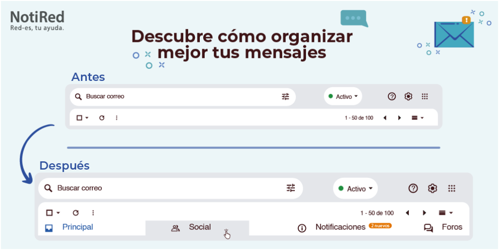Open the help icon in the Antes bar
This screenshot has width=499, height=250.
coord(392,96)
